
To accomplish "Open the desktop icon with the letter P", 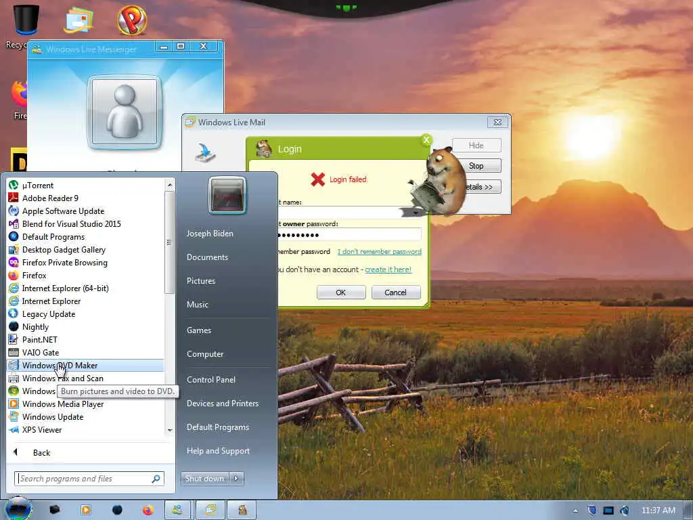I will tap(132, 20).
